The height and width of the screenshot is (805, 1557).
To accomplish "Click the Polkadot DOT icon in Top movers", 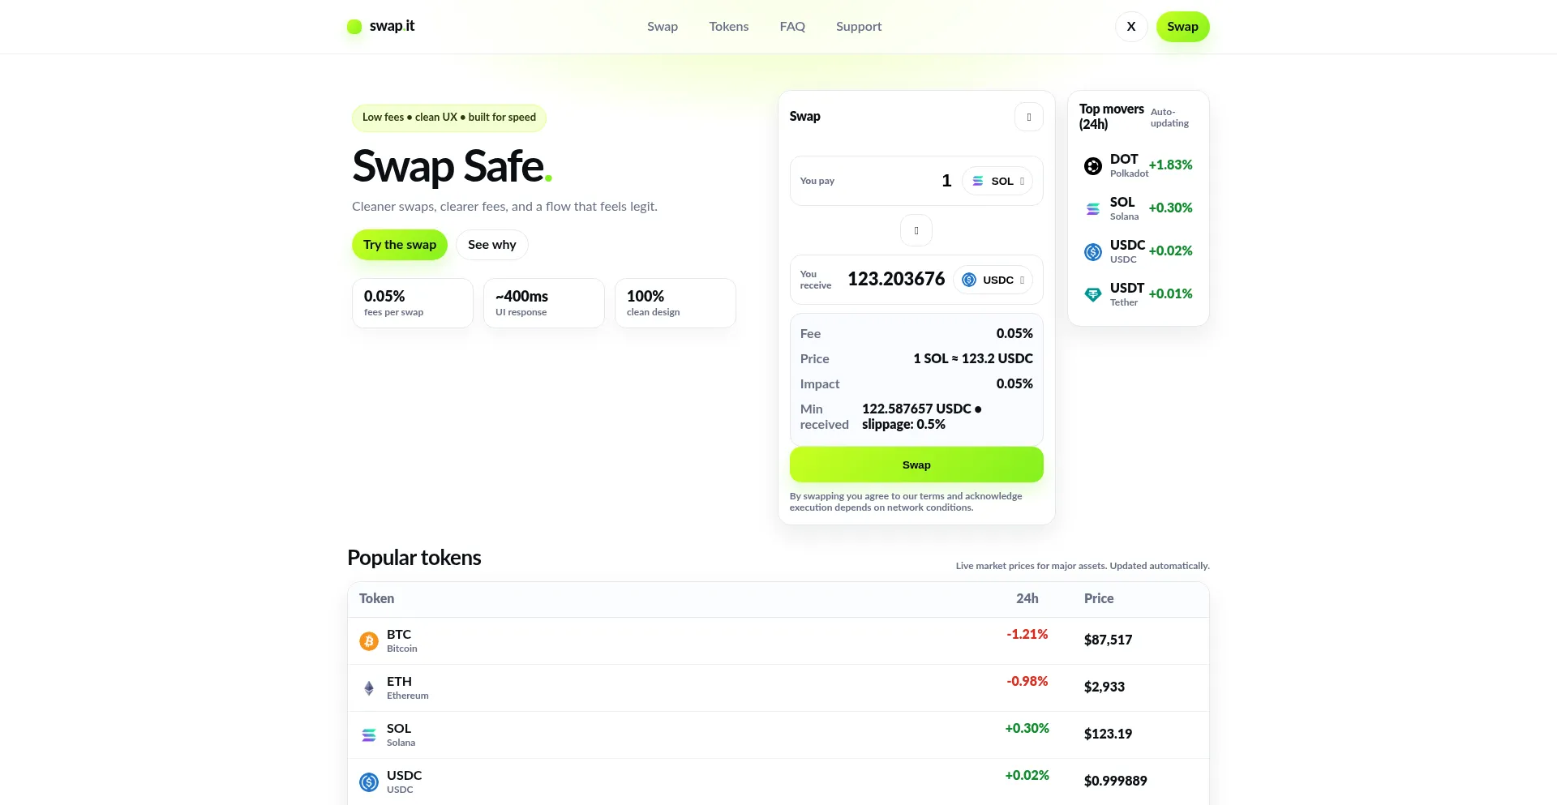I will pos(1092,166).
